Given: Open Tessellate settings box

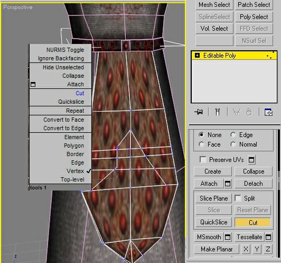Looking at the screenshot, I should [x=268, y=237].
